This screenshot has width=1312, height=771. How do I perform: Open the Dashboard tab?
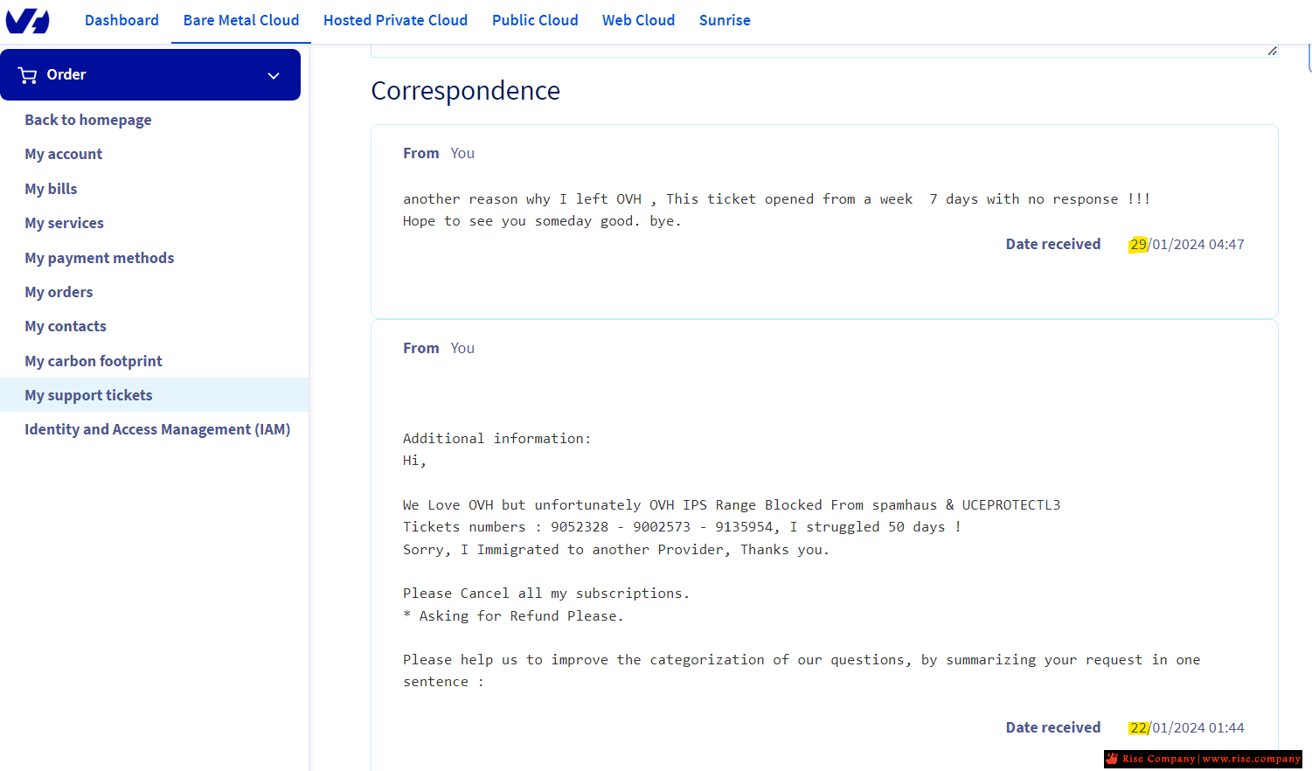coord(121,20)
